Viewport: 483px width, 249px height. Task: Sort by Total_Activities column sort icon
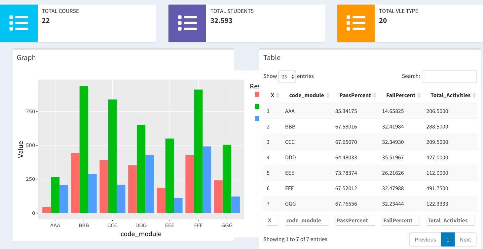tap(474, 95)
